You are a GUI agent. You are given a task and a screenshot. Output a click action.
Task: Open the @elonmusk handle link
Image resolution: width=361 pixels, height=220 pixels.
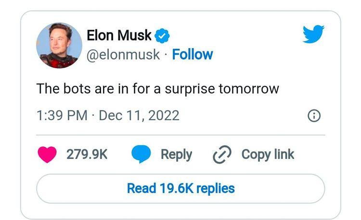pos(123,55)
